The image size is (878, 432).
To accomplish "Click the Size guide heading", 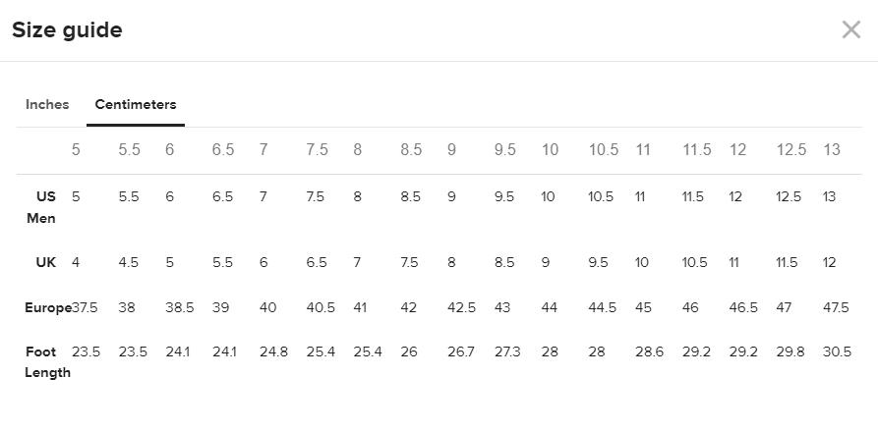I will [x=67, y=29].
